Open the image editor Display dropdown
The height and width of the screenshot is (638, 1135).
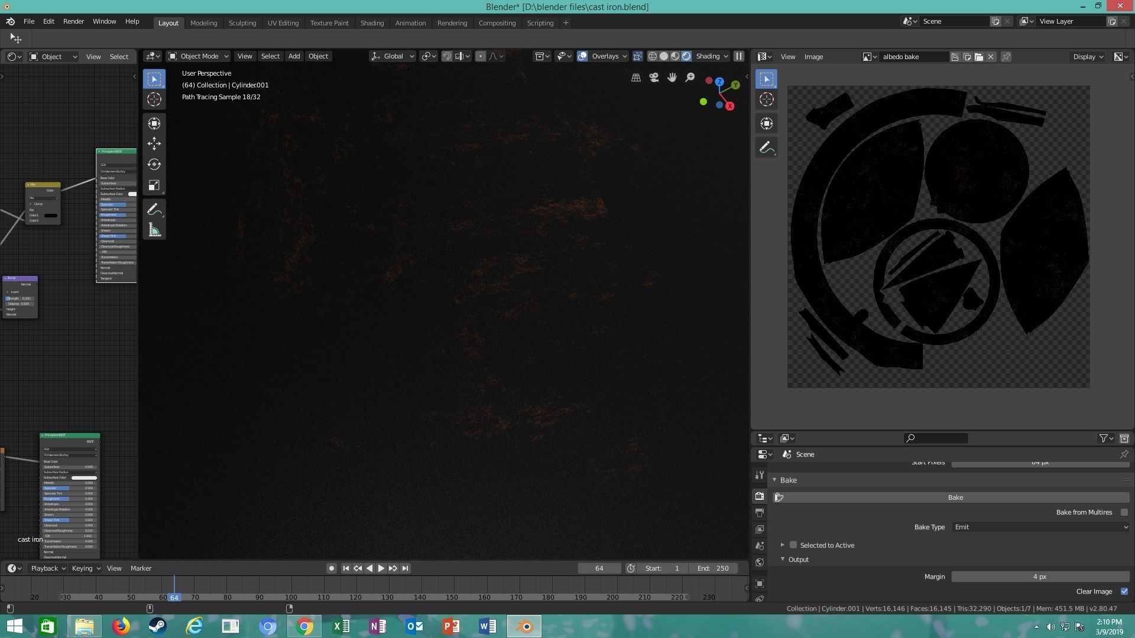(1087, 57)
